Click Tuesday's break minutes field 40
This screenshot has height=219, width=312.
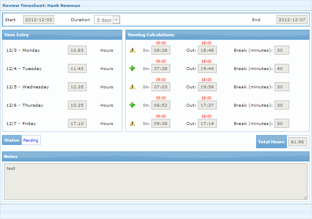281,68
